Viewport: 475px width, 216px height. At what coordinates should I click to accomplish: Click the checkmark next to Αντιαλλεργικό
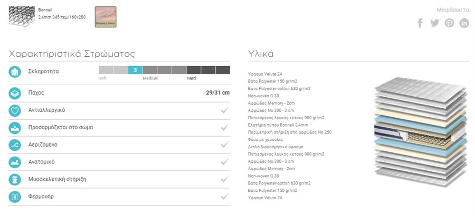coord(224,110)
